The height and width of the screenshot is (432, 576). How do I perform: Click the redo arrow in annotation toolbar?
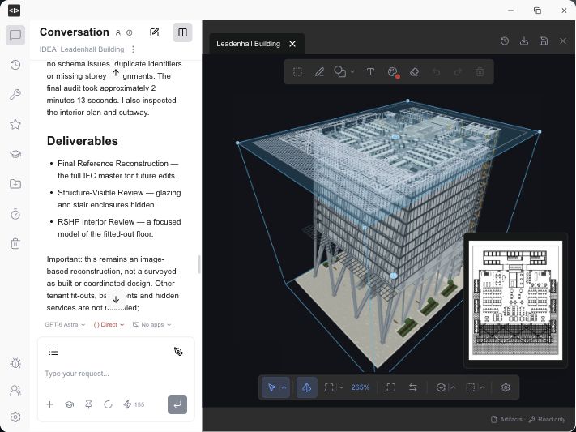(x=458, y=71)
